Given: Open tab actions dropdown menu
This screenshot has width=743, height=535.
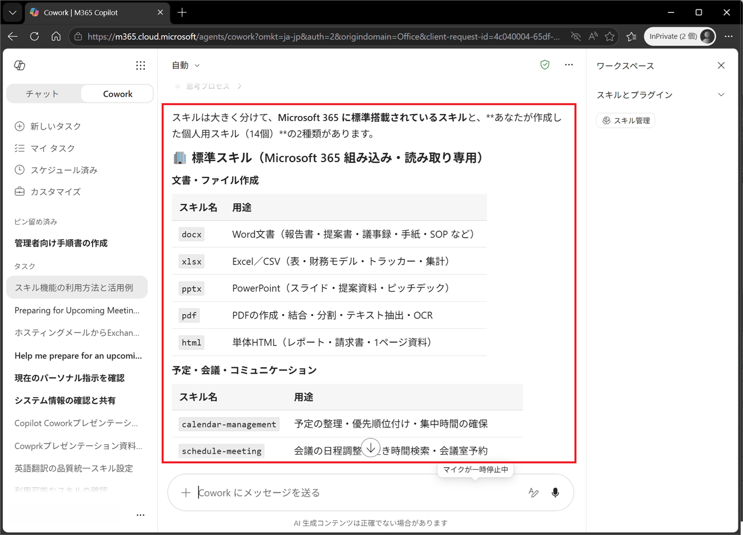Looking at the screenshot, I should [12, 12].
